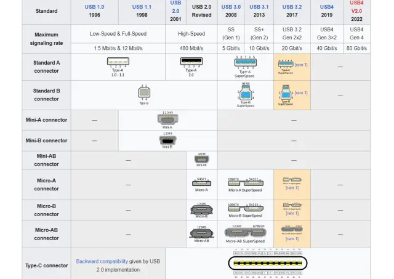This screenshot has height=279, width=394.
Task: Click the Micro-AB SuperSpeed connector image
Action: click(x=245, y=233)
